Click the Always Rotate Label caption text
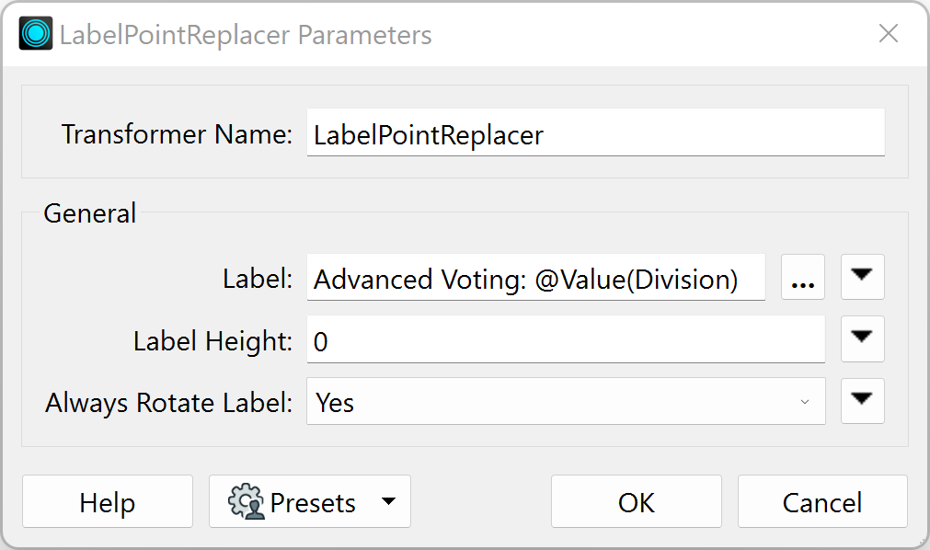Screen dimensions: 930x550 point(168,402)
